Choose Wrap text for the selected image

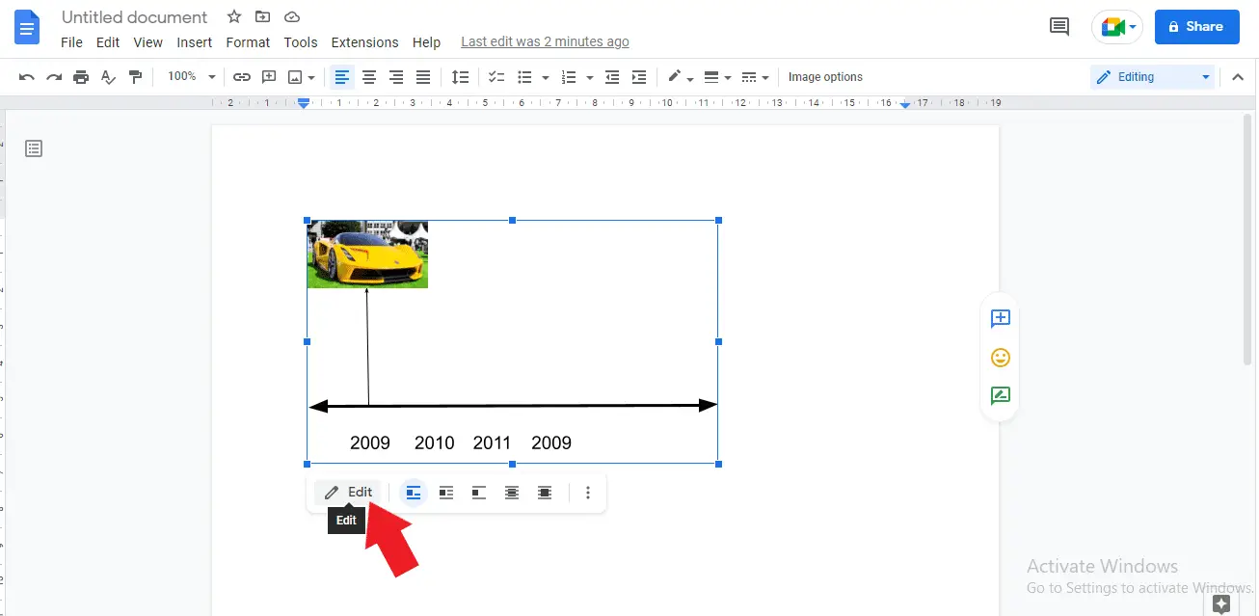(446, 492)
